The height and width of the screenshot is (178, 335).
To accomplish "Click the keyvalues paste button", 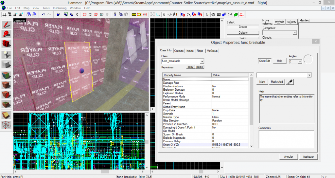I will click(200, 67).
